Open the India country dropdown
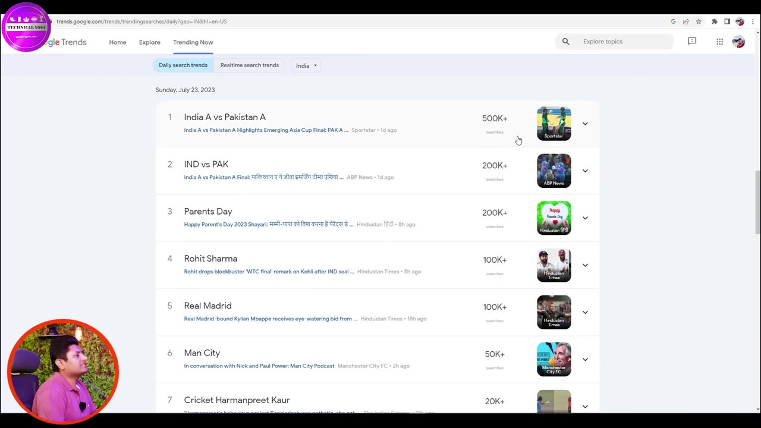The image size is (761, 428). pyautogui.click(x=307, y=65)
